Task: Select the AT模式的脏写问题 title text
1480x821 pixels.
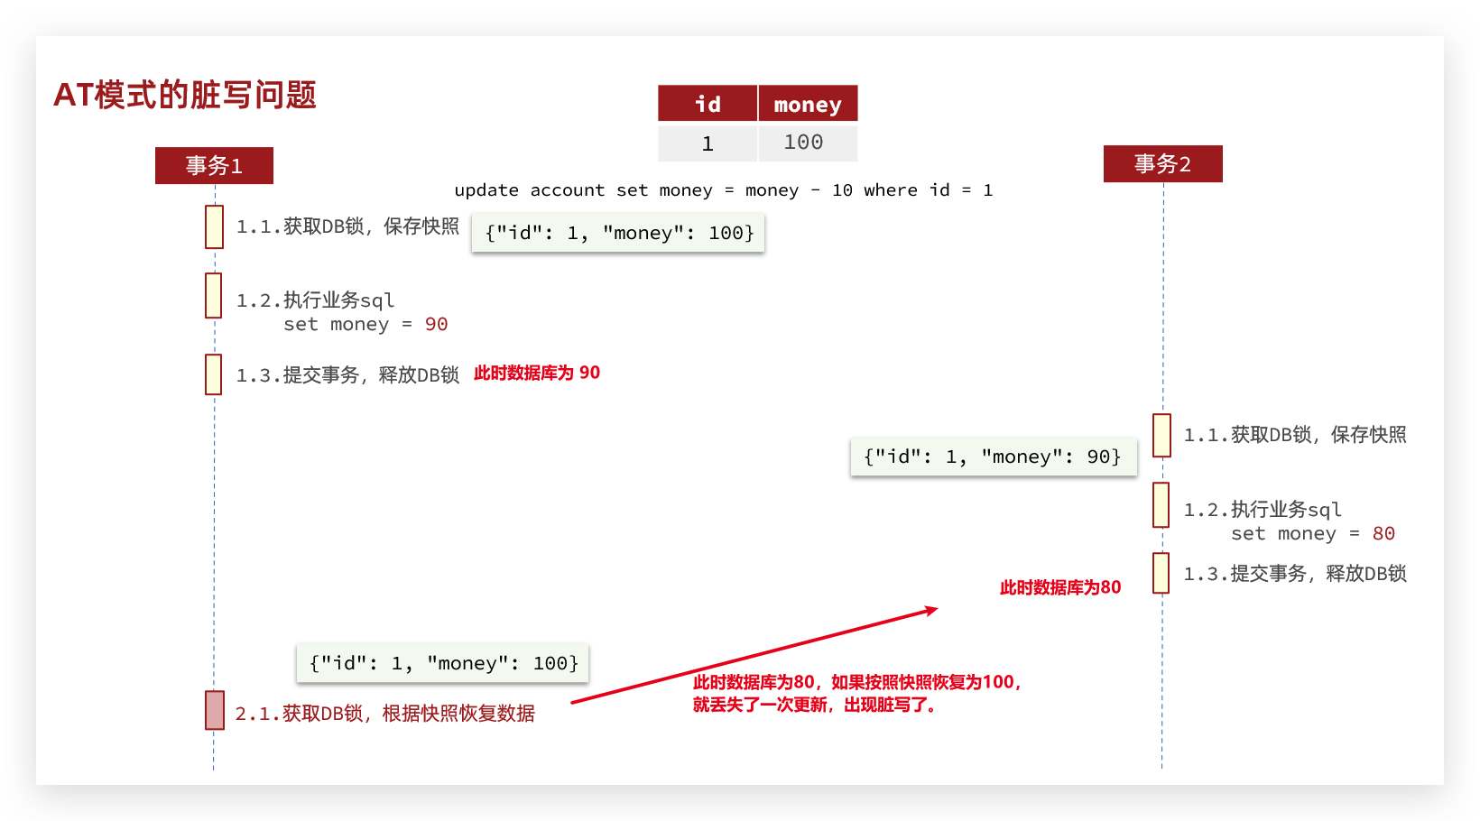Action: pyautogui.click(x=185, y=95)
